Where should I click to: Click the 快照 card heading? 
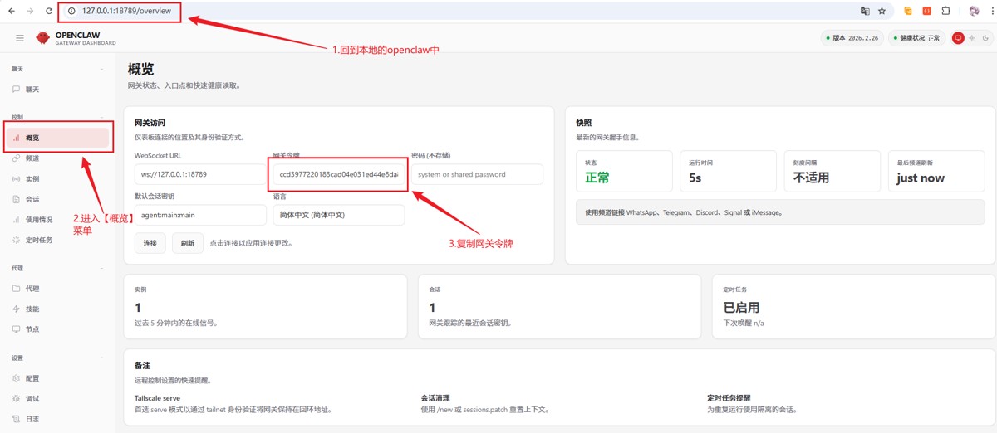584,123
